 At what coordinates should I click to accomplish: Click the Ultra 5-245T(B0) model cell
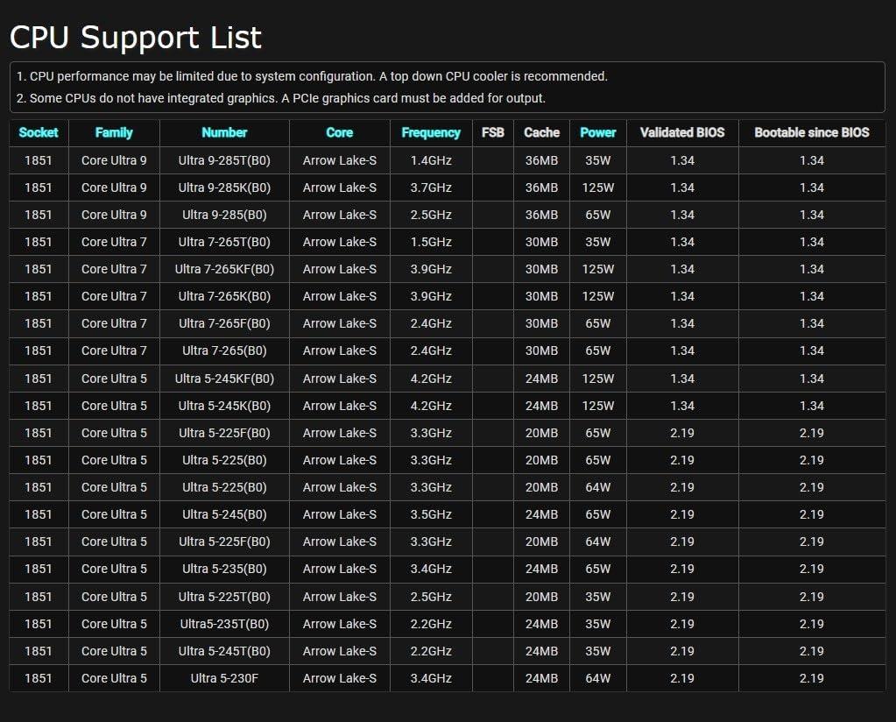(x=224, y=651)
